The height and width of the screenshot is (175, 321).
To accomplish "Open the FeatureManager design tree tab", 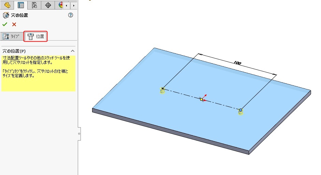I will (7, 5).
